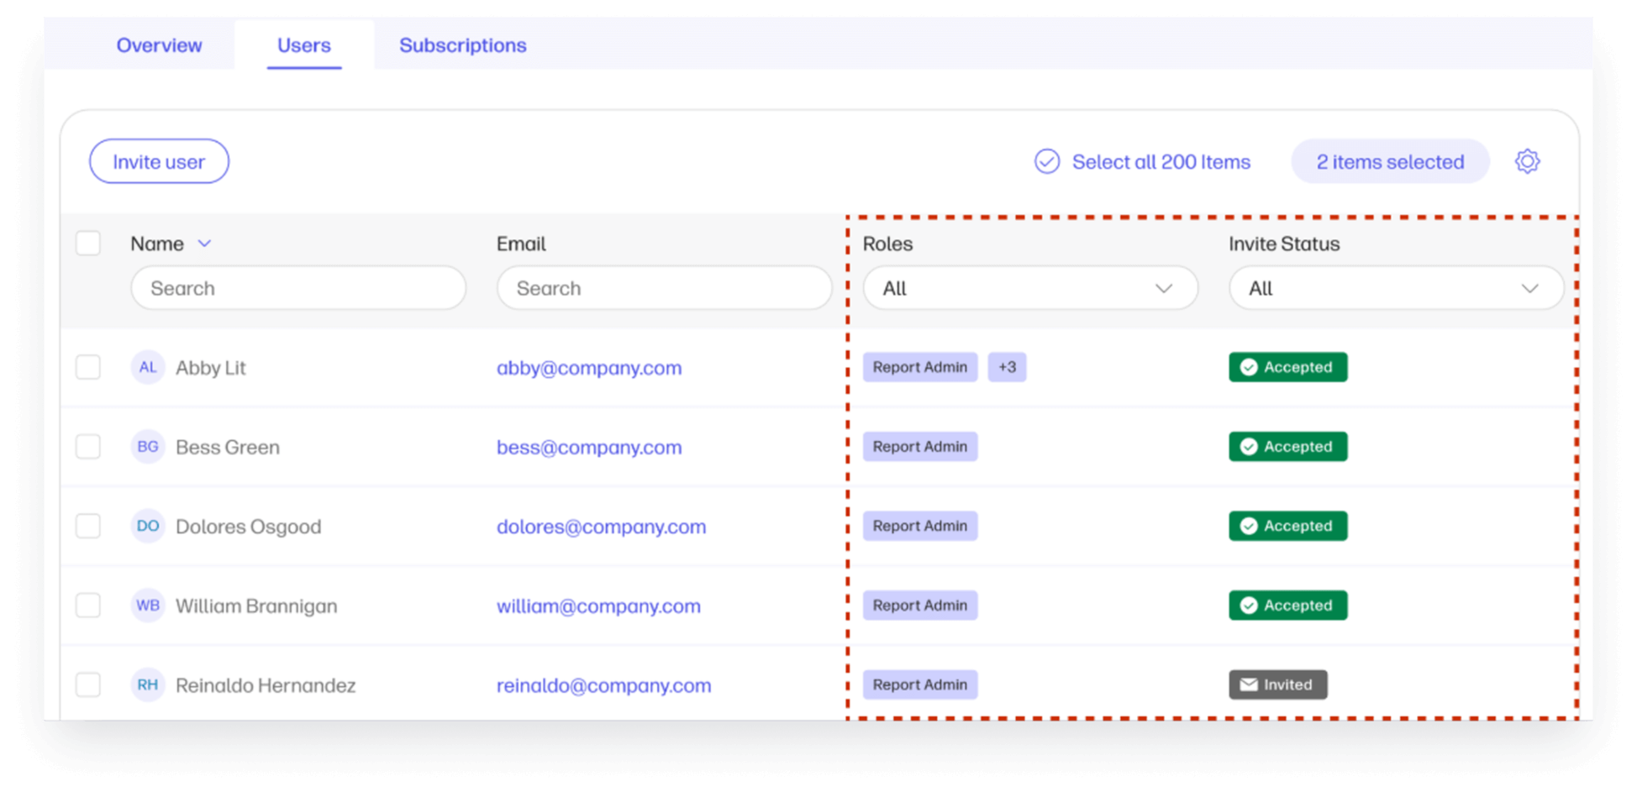
Task: Click Dolores Osgood's DO avatar
Action: 147,526
